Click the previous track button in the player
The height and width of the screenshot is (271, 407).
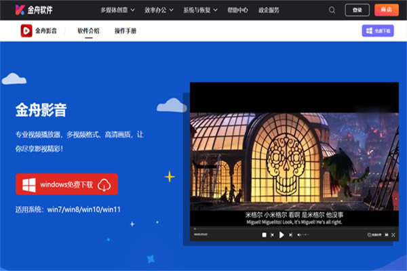[273, 235]
